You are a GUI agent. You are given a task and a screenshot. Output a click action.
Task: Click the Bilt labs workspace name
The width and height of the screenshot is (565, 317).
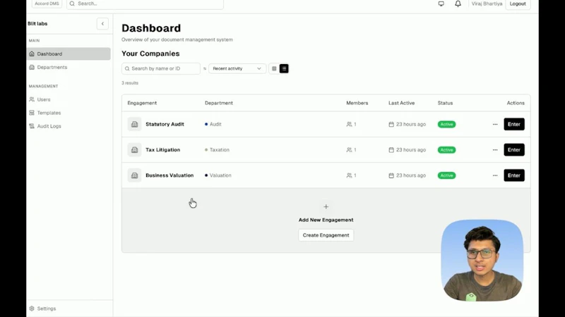(x=37, y=24)
